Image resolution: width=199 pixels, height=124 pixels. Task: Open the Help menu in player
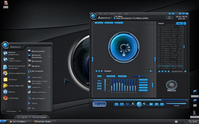pos(126,14)
